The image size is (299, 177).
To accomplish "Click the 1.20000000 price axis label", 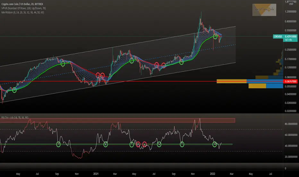I will (291, 12).
